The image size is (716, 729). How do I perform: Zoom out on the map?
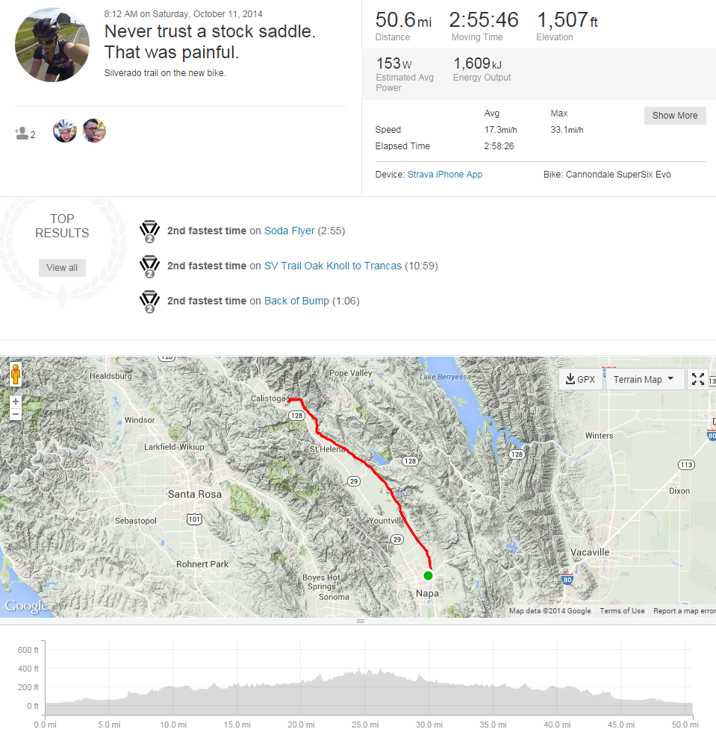16,413
